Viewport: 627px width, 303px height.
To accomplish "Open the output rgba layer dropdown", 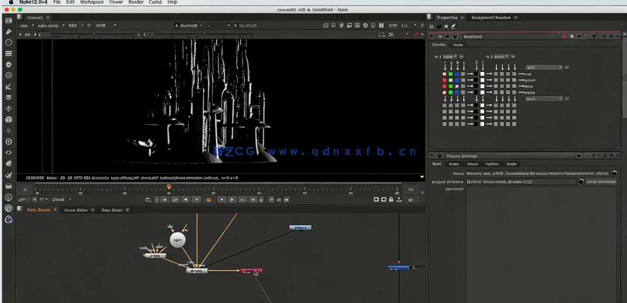I will click(544, 67).
